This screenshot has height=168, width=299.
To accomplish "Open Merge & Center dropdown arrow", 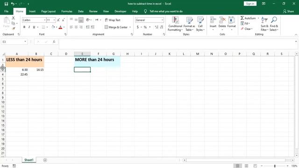I will 130,27.
